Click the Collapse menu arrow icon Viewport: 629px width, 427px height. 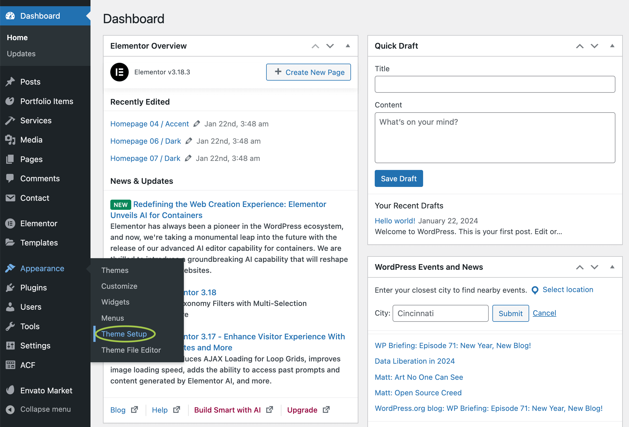pos(10,409)
